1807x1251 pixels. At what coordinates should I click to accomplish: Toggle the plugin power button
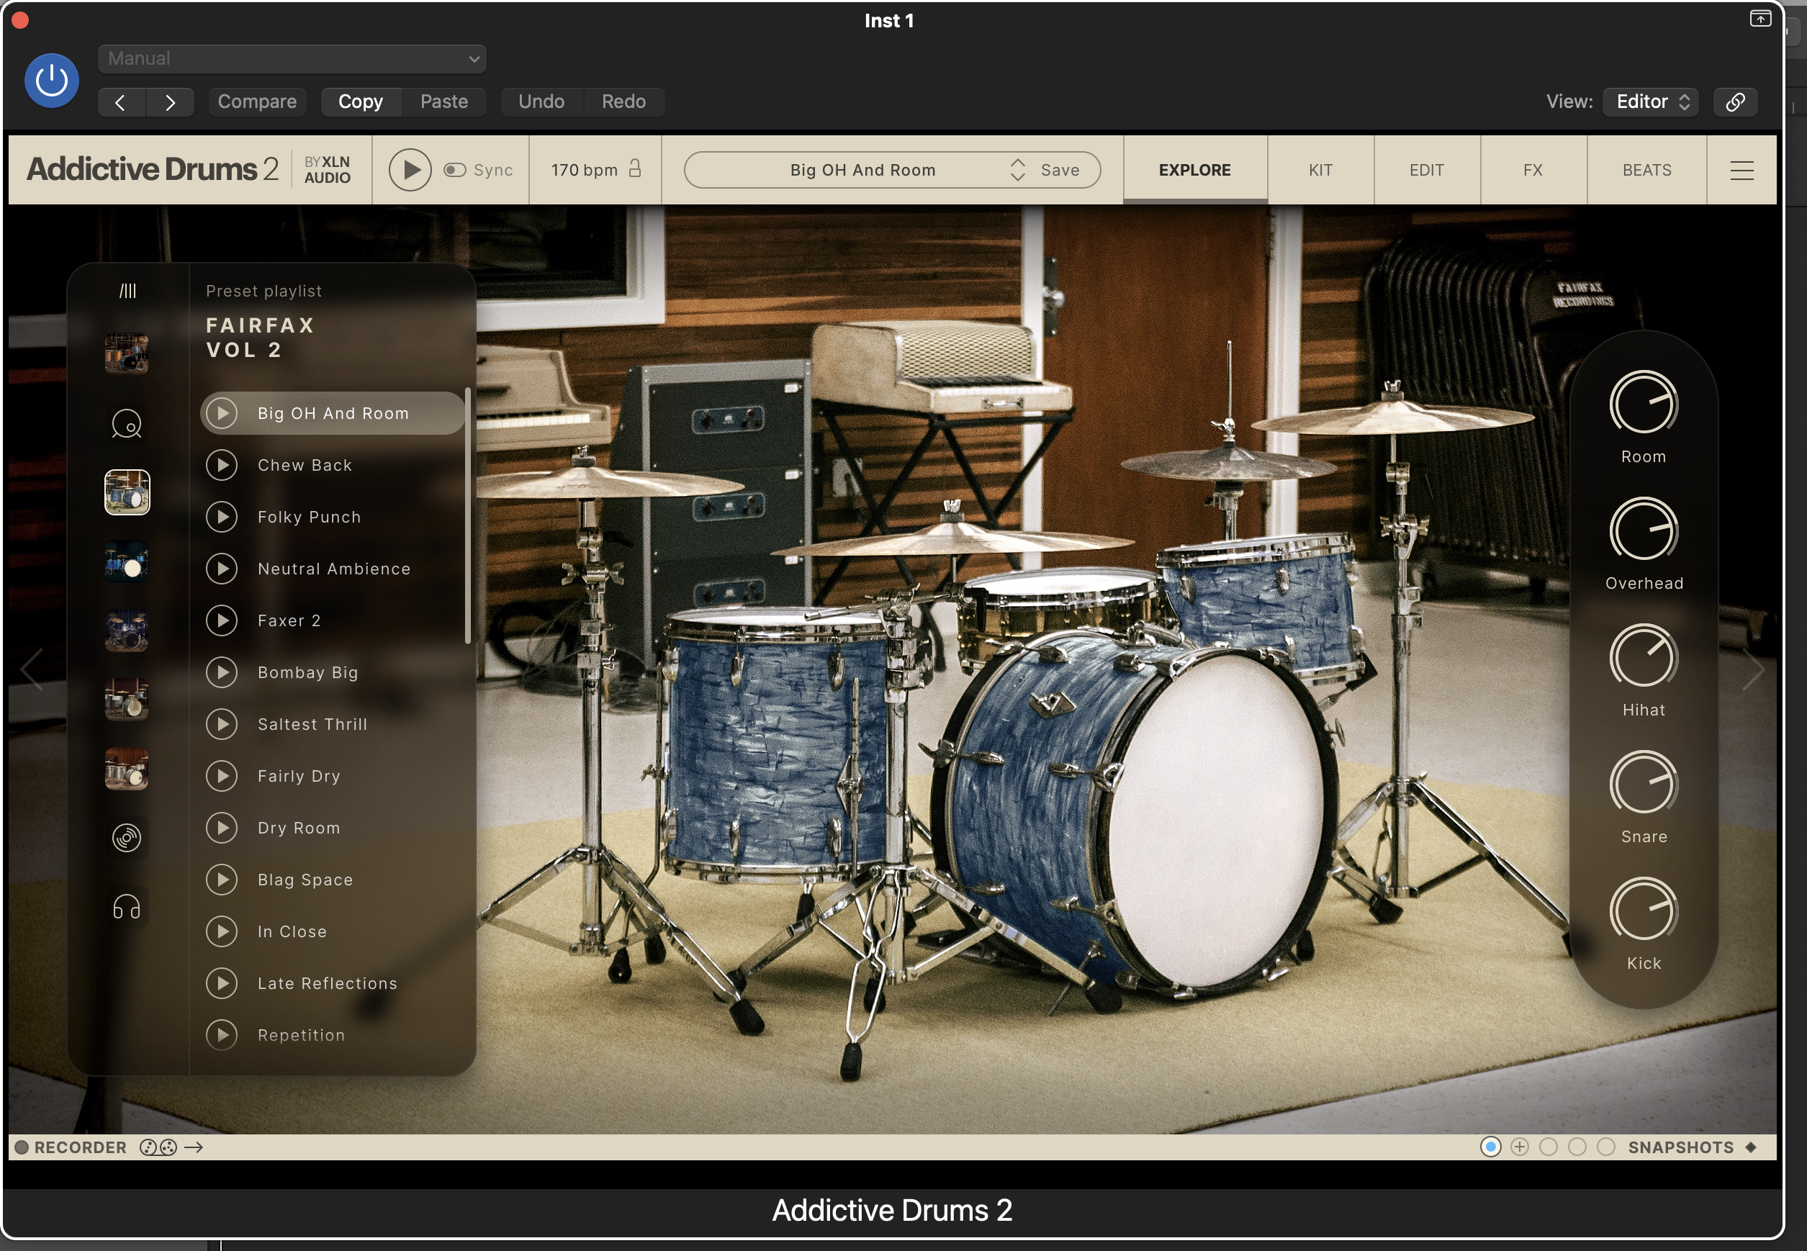click(x=52, y=81)
